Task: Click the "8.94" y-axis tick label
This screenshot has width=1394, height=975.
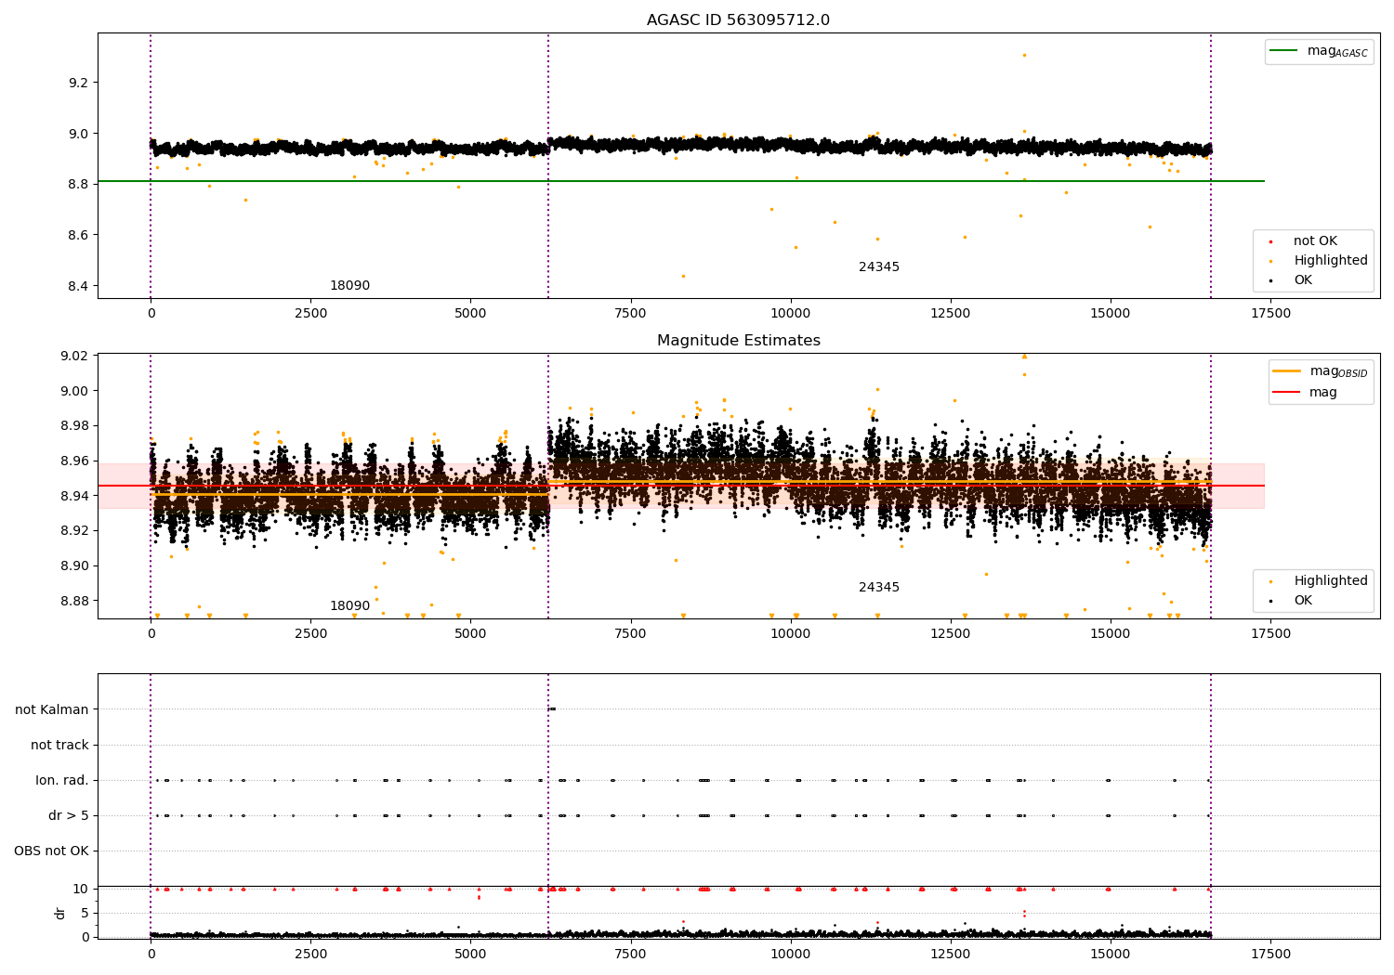Action: (74, 496)
